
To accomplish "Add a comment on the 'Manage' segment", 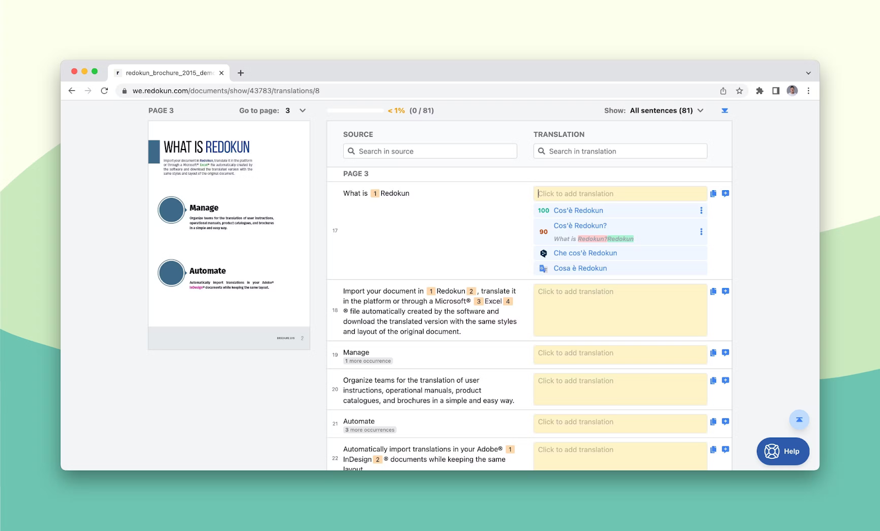I will click(725, 353).
